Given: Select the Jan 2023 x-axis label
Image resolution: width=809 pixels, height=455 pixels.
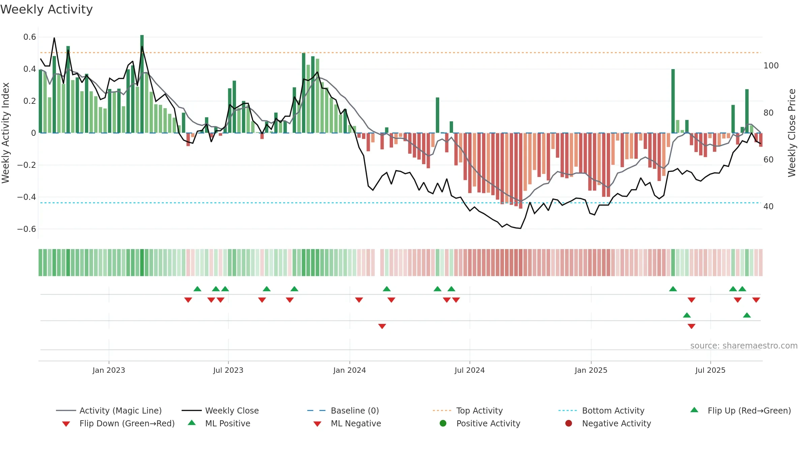Looking at the screenshot, I should click(109, 370).
